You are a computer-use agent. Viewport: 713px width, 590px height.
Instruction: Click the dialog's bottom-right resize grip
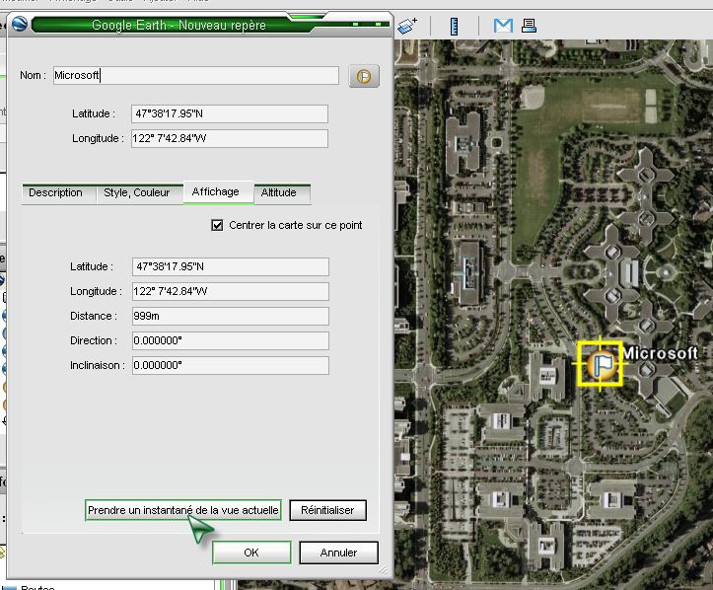click(384, 569)
